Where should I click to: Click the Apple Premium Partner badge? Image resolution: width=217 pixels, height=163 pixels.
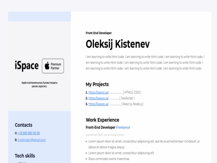pos(53,66)
